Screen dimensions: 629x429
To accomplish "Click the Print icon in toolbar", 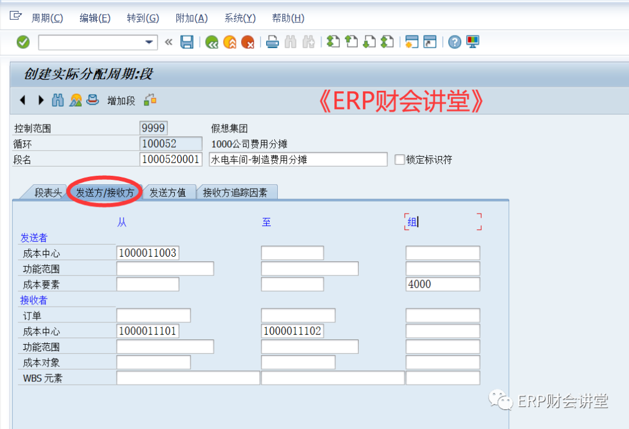I will click(x=272, y=42).
